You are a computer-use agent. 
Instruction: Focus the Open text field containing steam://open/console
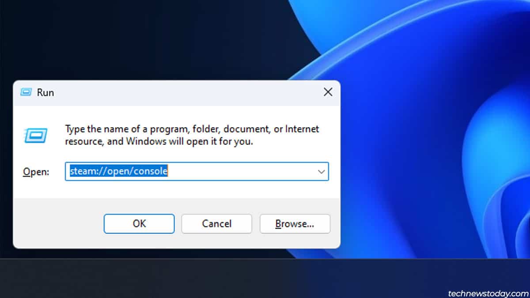pos(197,171)
